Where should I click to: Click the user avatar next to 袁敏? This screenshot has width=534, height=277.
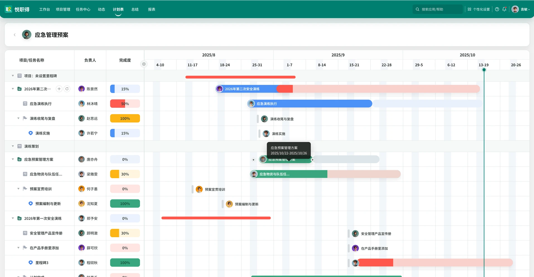(x=515, y=9)
